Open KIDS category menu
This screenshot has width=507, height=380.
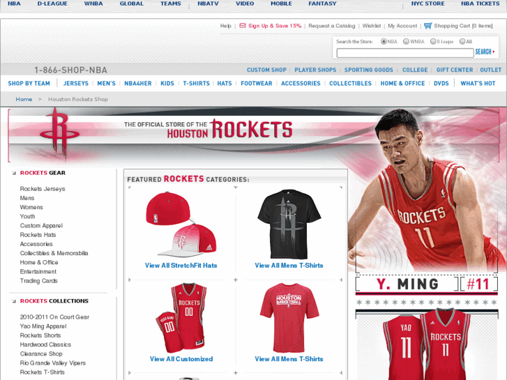[167, 84]
